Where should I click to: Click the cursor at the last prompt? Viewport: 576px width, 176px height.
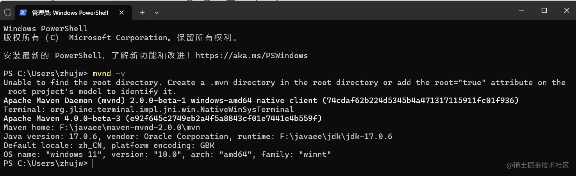coord(93,164)
